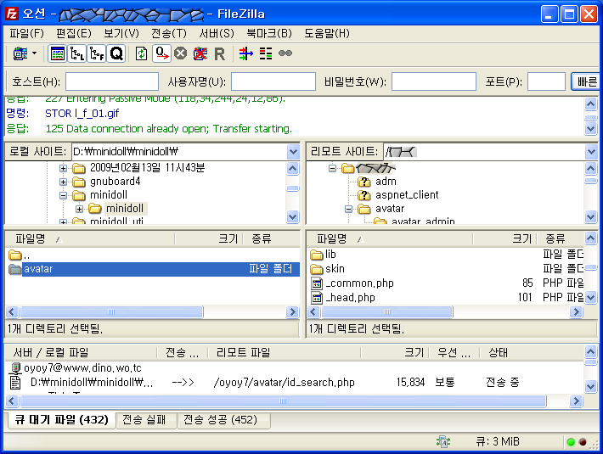The width and height of the screenshot is (603, 454).
Task: Click the refresh file lists icon
Action: pos(142,53)
